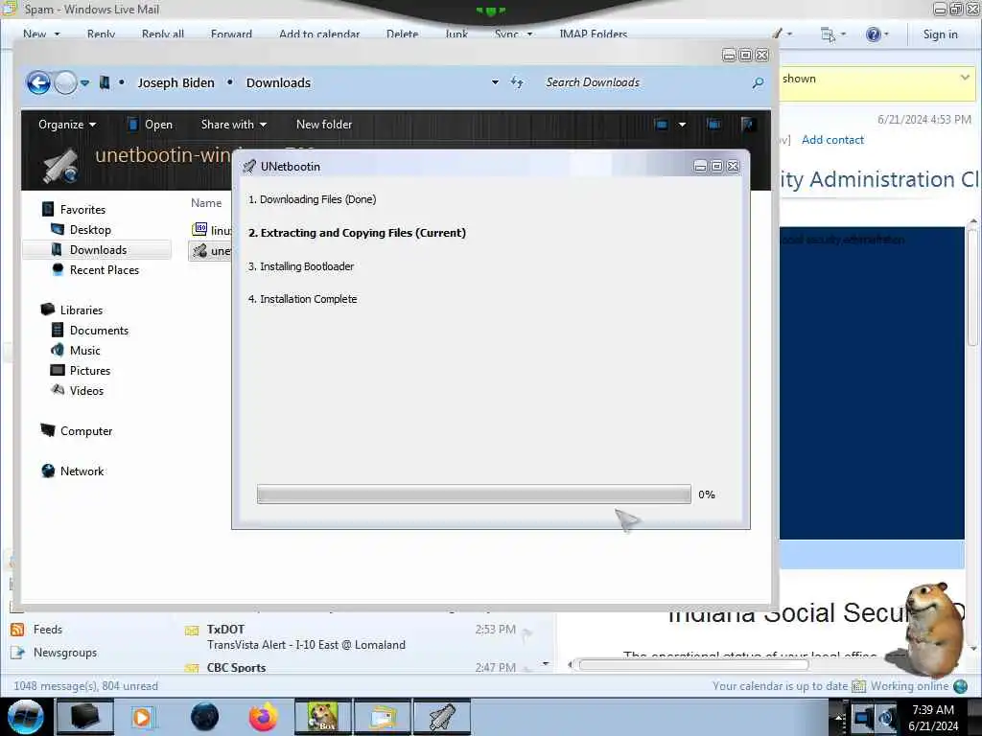Open the Organize menu
982x736 pixels.
pyautogui.click(x=67, y=125)
